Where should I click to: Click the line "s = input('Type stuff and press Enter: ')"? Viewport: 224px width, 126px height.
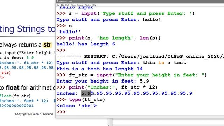[x=125, y=13]
